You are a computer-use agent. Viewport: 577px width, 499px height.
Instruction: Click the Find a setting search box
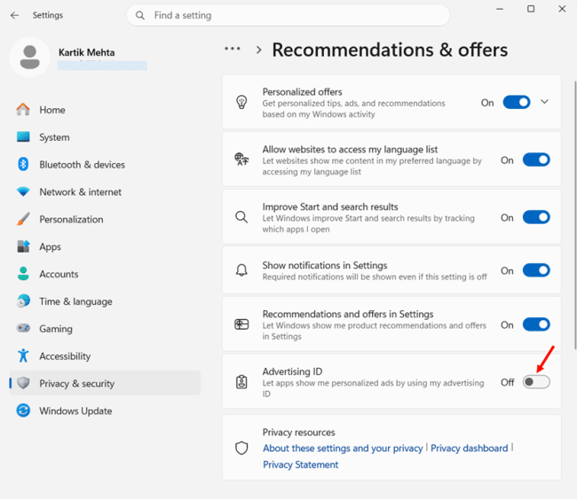[288, 15]
